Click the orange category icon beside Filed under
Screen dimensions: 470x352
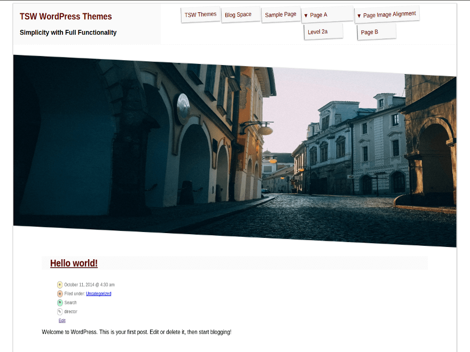click(x=60, y=294)
